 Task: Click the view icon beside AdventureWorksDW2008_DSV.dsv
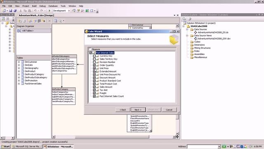tap(196, 38)
